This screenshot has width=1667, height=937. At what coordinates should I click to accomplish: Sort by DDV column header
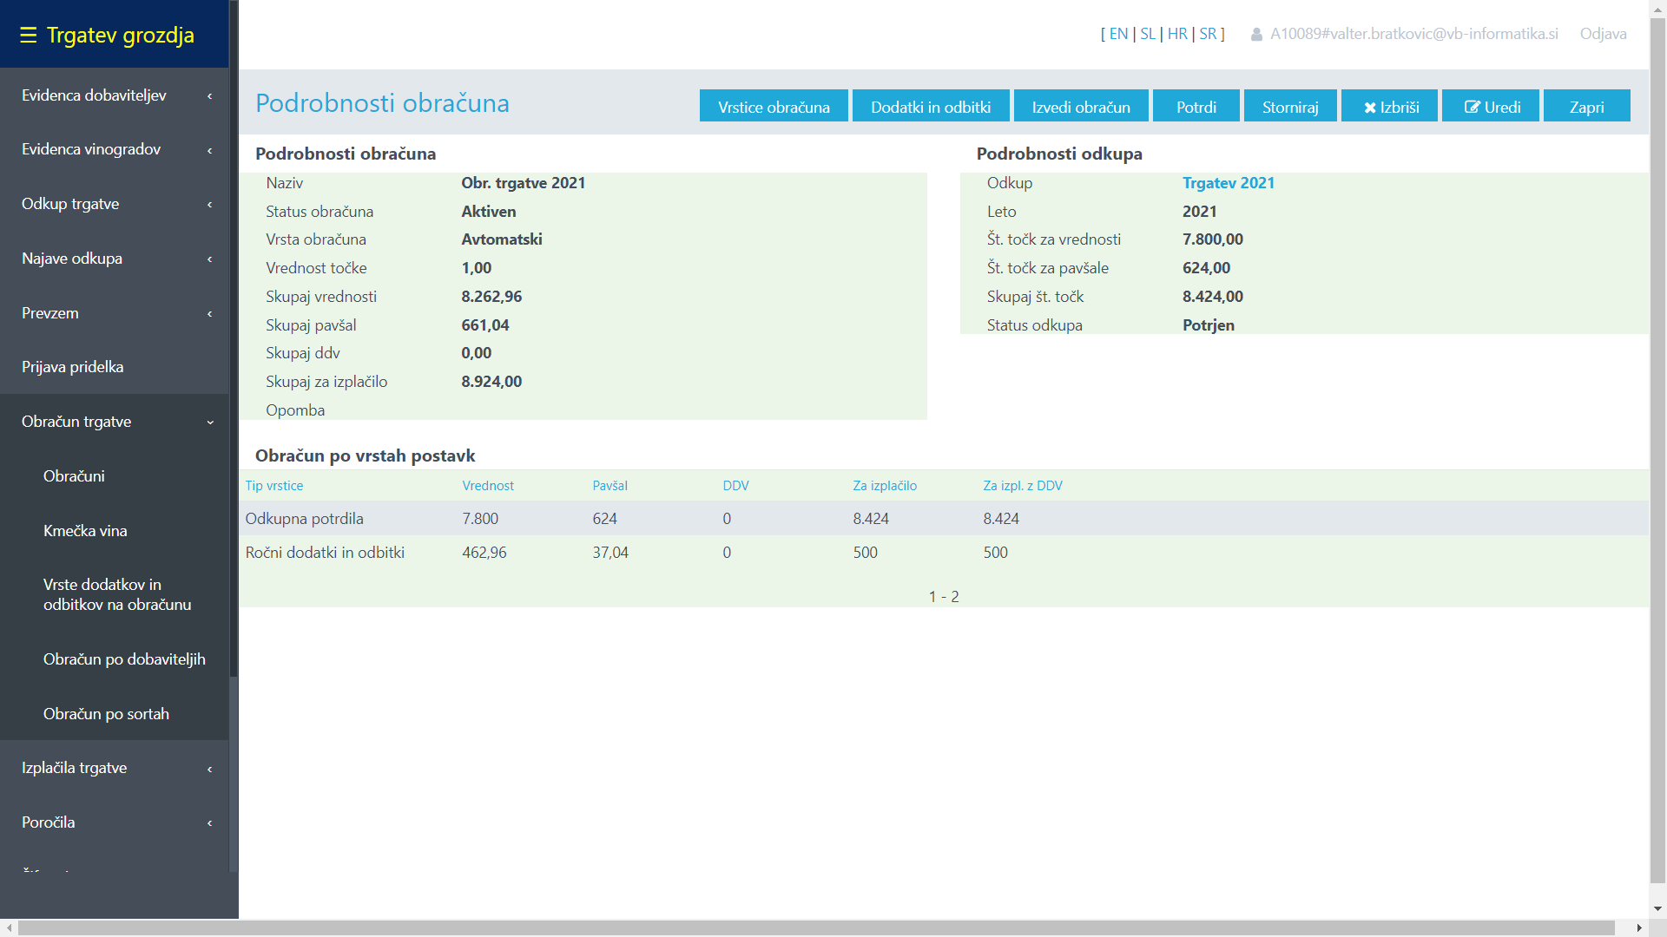tap(735, 486)
